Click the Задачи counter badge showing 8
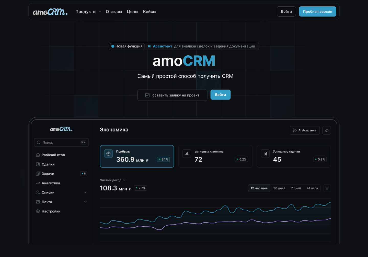 click(84, 174)
